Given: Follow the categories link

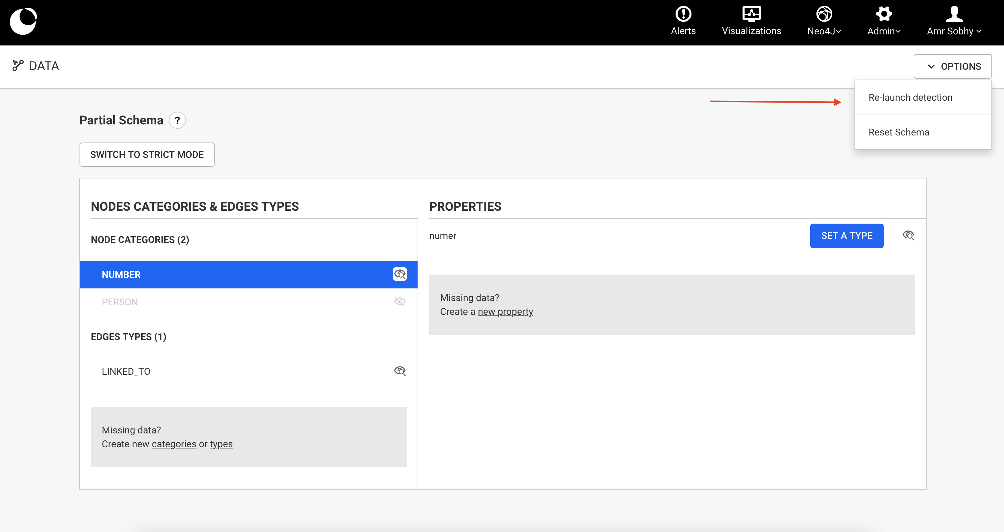Looking at the screenshot, I should tap(174, 444).
